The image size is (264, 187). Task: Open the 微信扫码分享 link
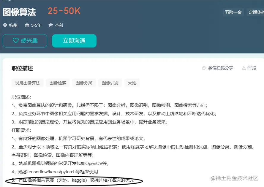(x=218, y=68)
